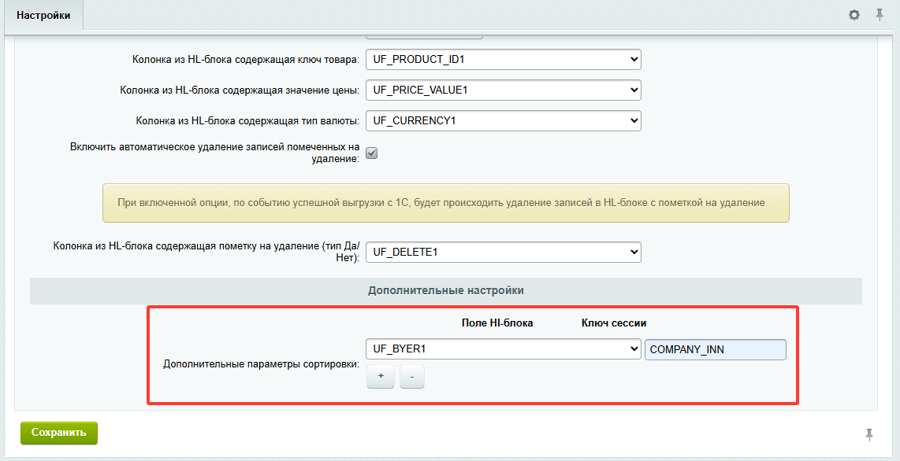Click the Поле Hl-блока column heading
This screenshot has width=900, height=461.
(x=497, y=323)
